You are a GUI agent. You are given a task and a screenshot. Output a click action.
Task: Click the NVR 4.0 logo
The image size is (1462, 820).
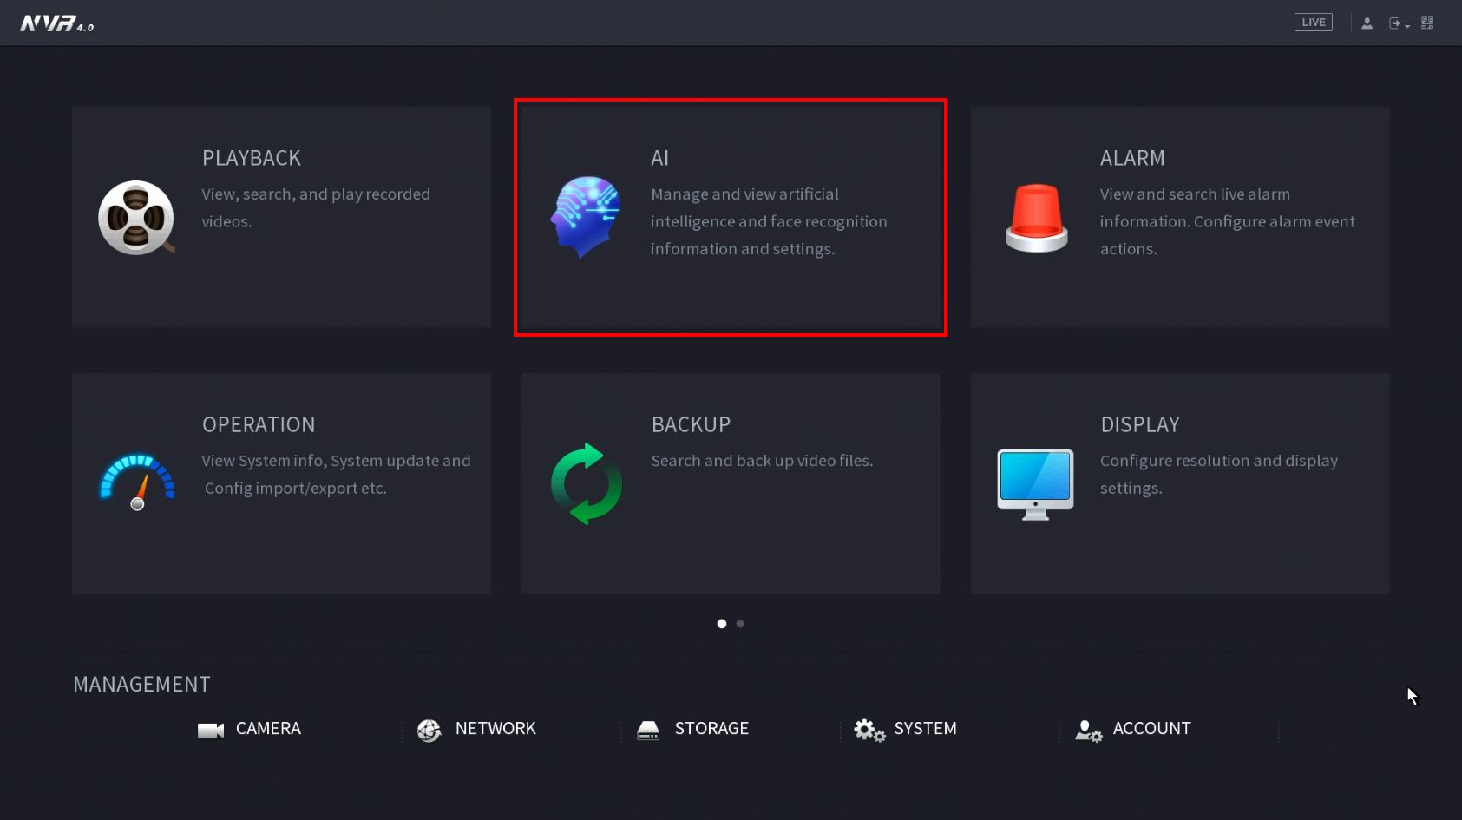coord(57,23)
